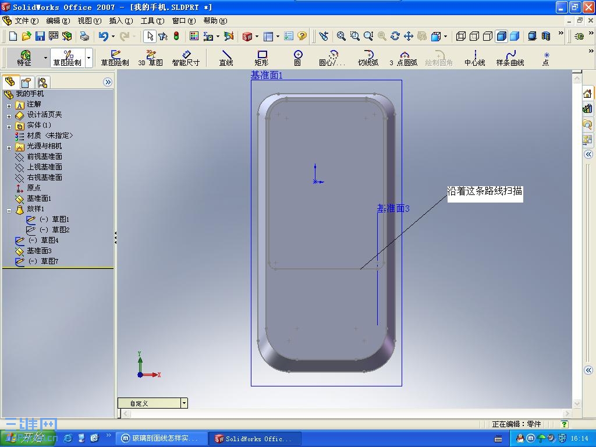Select the 样条曲线 spline tool
This screenshot has height=447, width=596.
510,58
